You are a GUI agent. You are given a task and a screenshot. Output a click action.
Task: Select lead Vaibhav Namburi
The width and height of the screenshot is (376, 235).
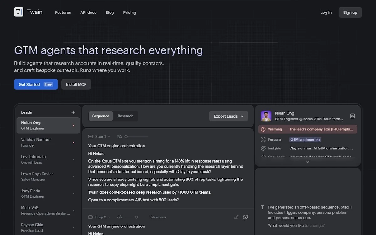coord(48,142)
